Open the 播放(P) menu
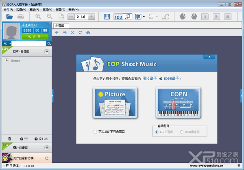244x170 pixels. tap(34, 10)
